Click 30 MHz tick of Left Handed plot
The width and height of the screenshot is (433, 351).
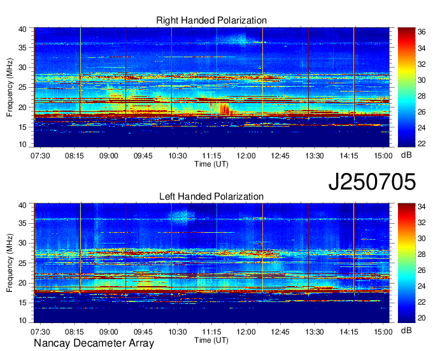(x=23, y=243)
